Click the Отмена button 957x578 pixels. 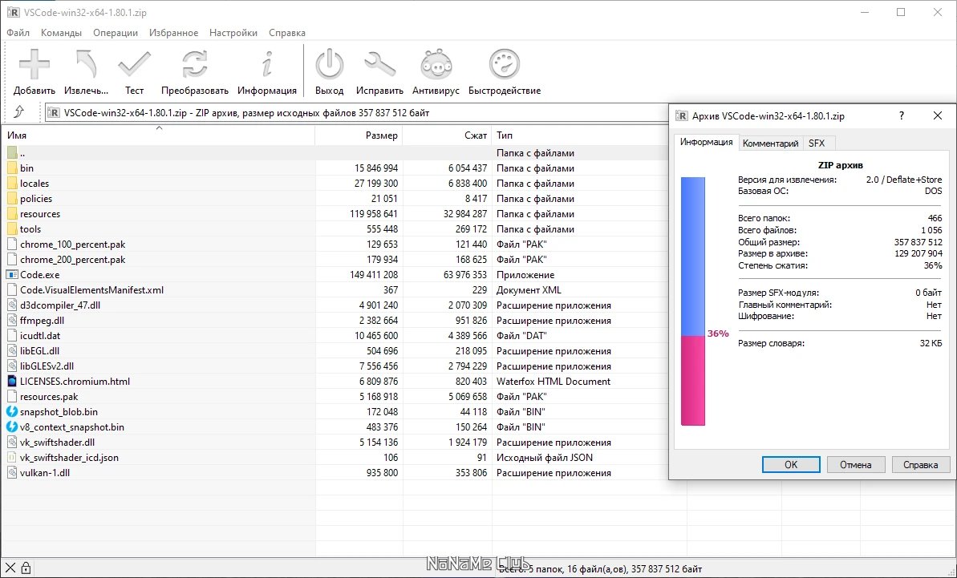click(856, 465)
